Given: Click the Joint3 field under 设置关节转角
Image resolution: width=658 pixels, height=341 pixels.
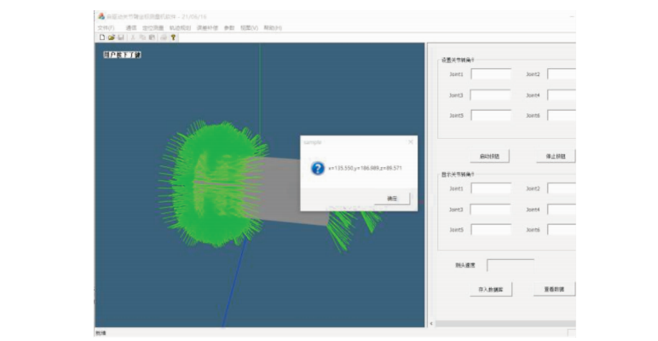Looking at the screenshot, I should [x=491, y=95].
